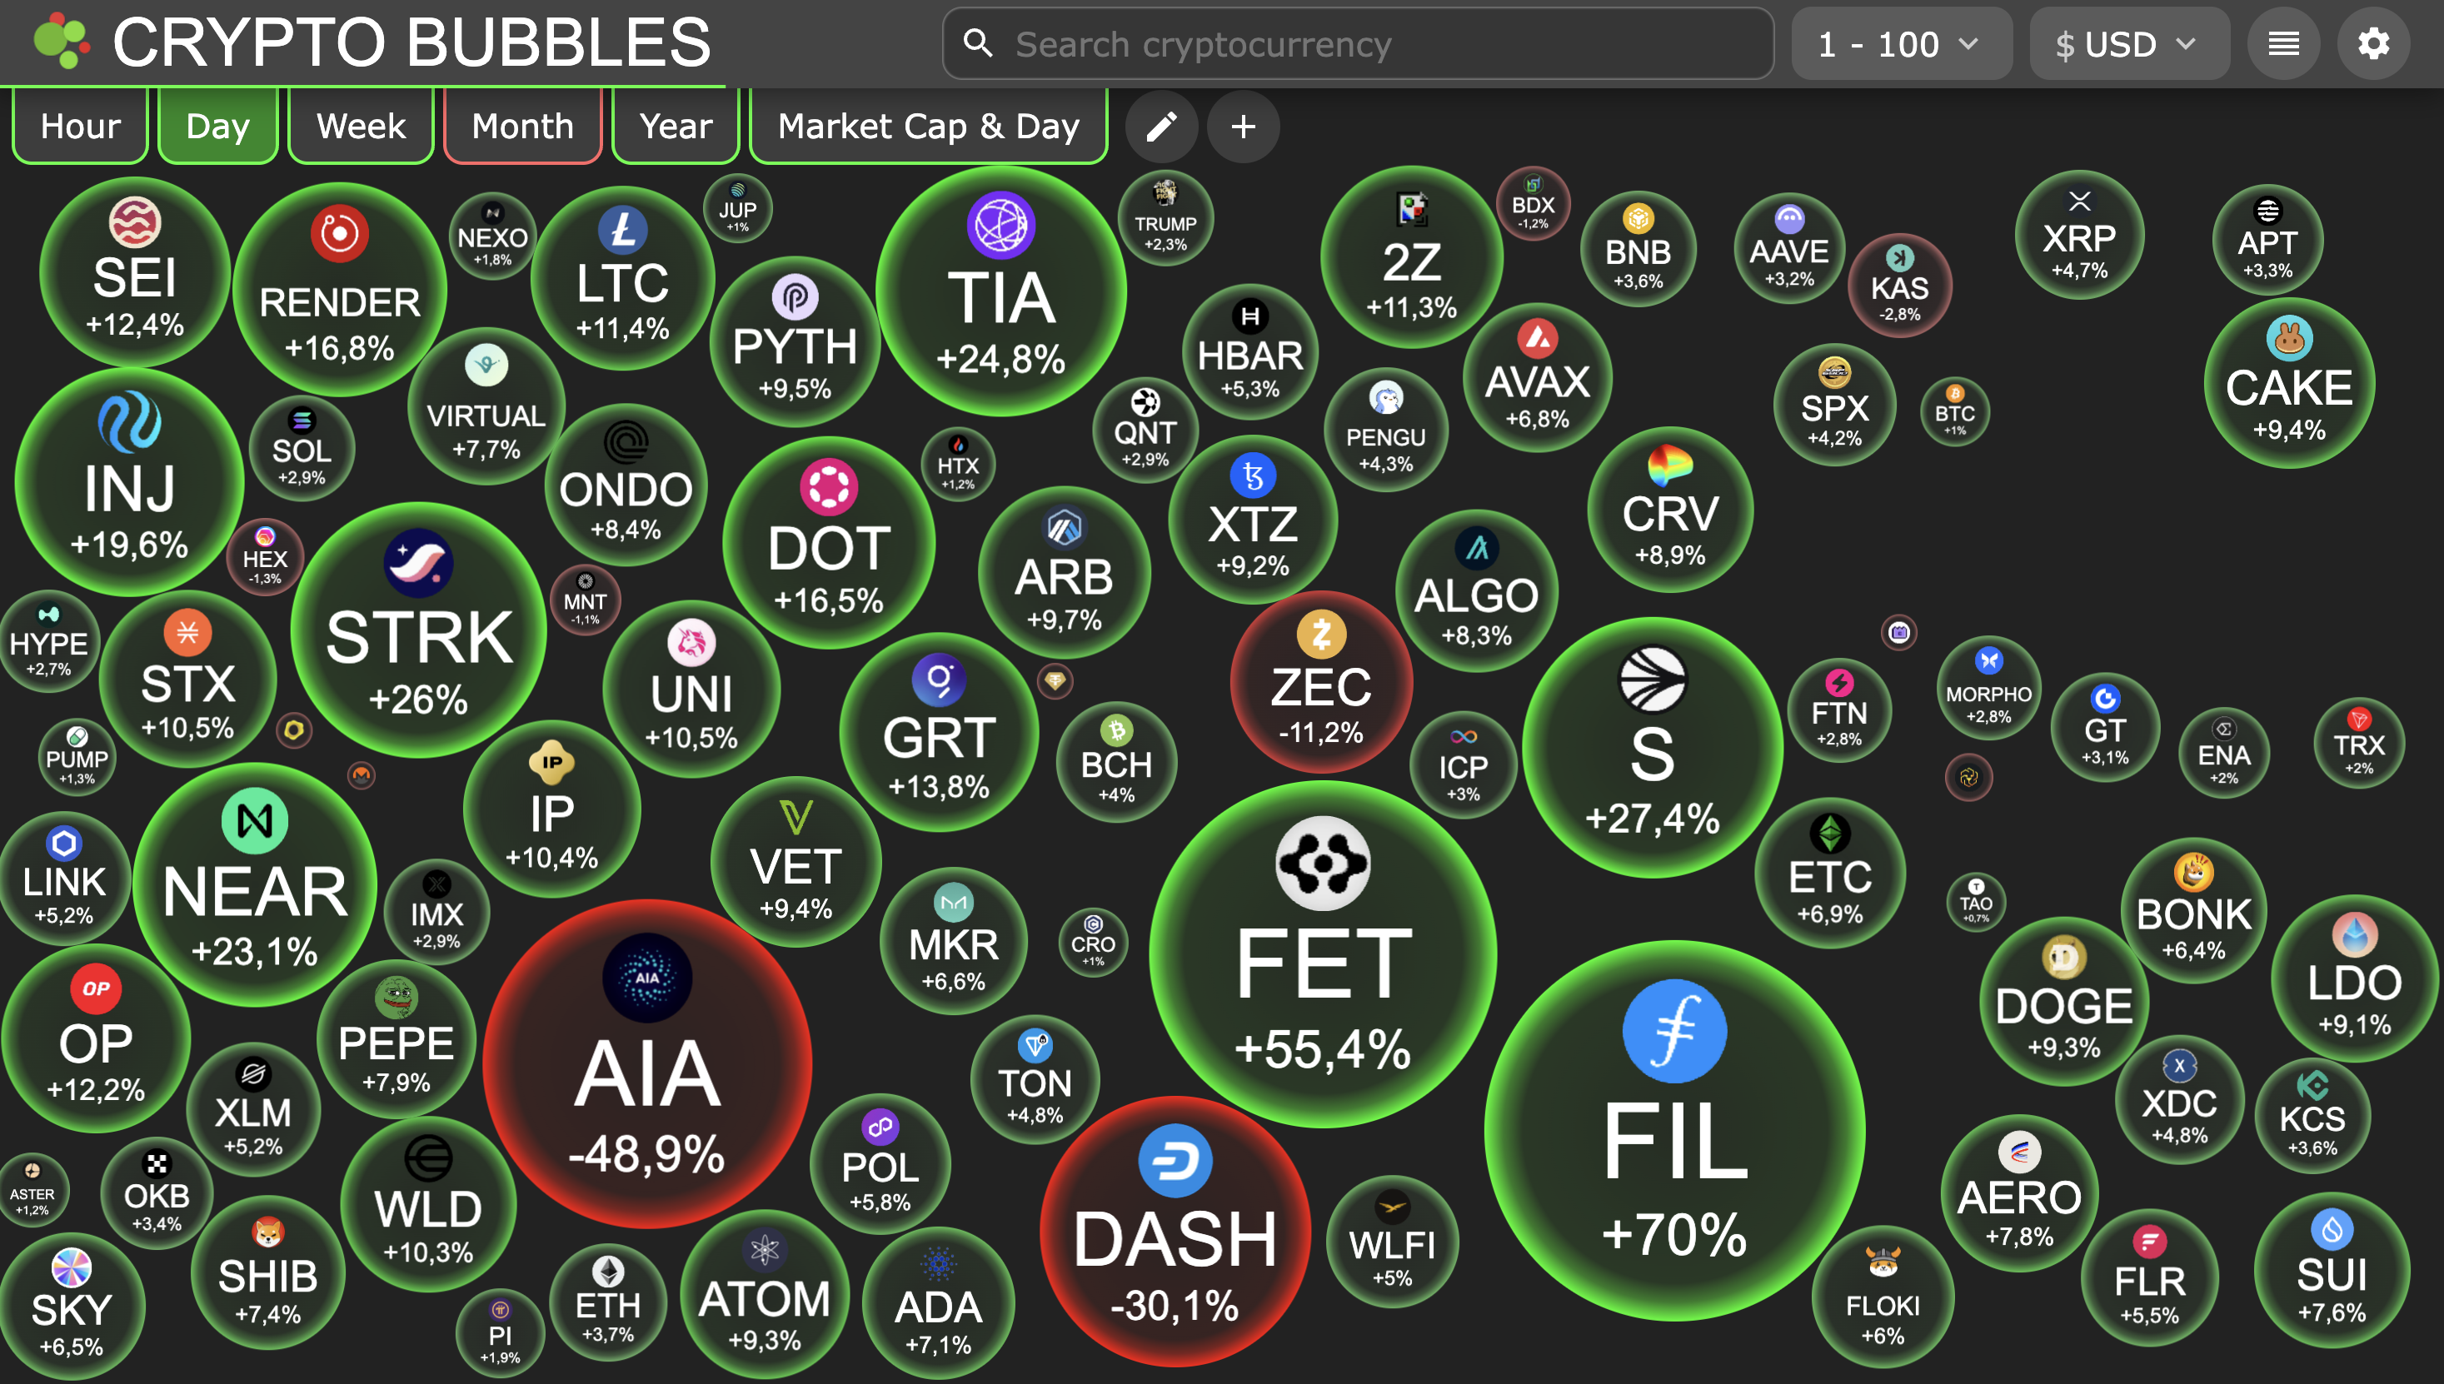Open the $ USD currency dropdown

click(x=2129, y=44)
